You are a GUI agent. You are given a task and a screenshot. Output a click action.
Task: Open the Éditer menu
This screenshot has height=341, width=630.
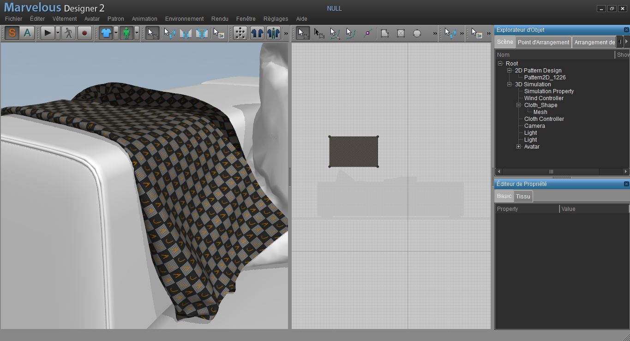37,19
